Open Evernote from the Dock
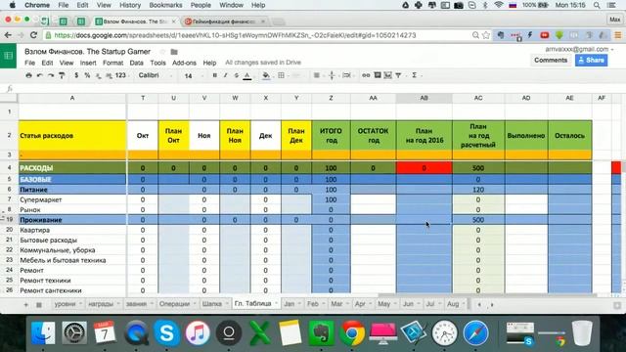 [x=322, y=332]
